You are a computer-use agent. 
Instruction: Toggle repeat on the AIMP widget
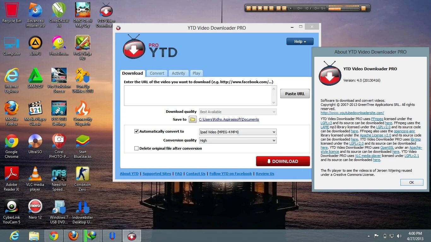pyautogui.click(x=278, y=8)
